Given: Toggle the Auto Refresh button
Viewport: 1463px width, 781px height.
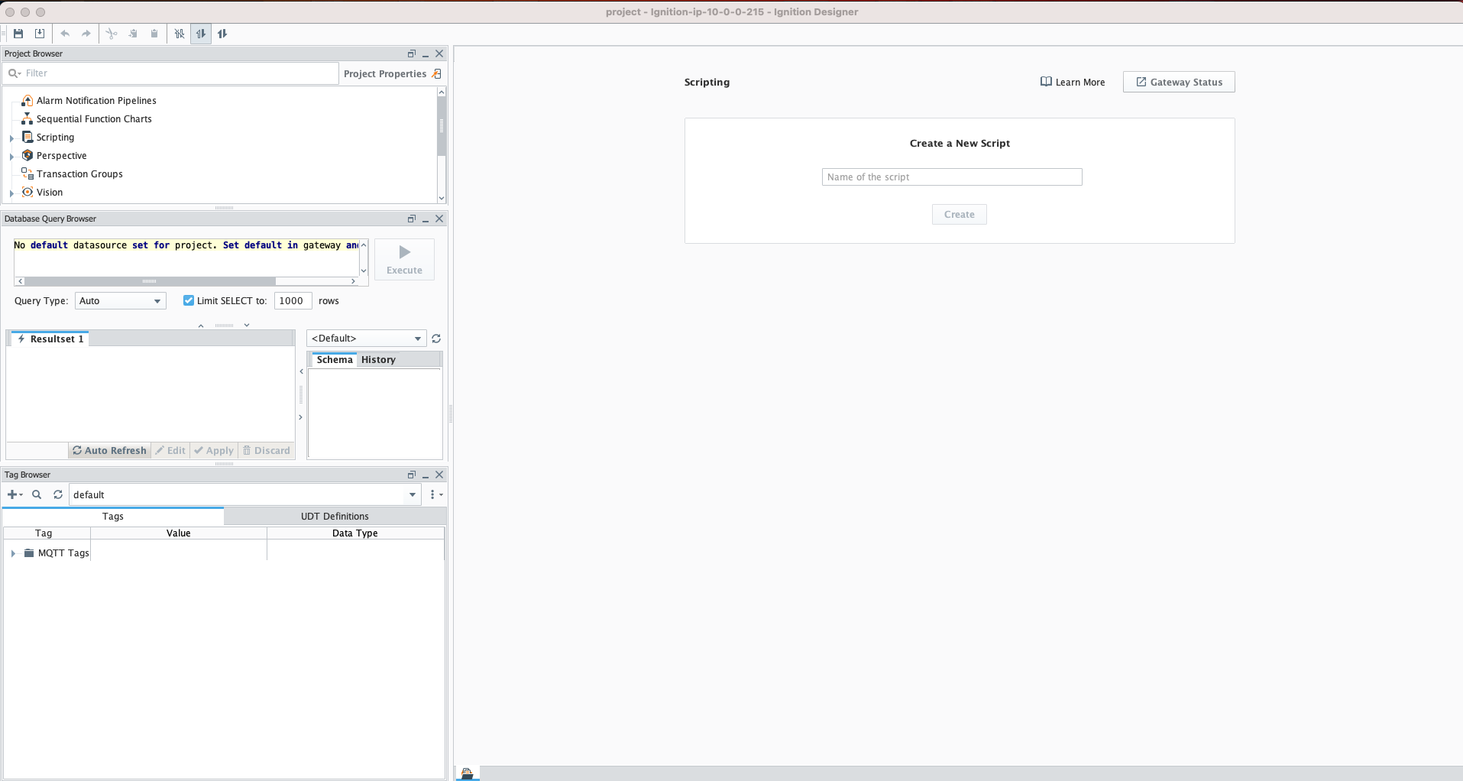Looking at the screenshot, I should [109, 450].
